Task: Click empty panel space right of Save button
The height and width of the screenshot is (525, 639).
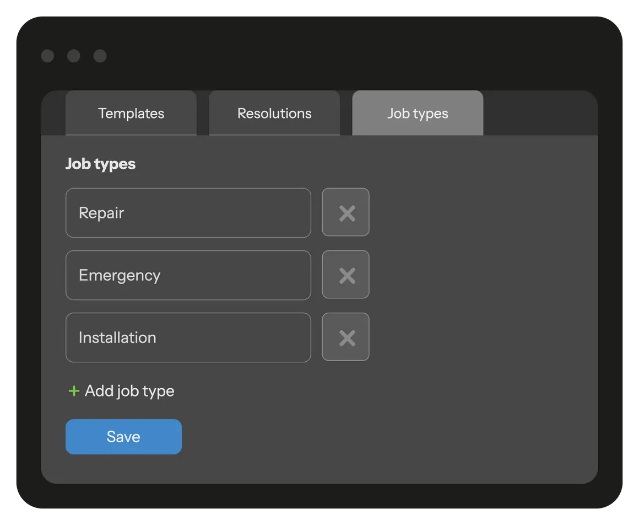Action: coord(386,437)
